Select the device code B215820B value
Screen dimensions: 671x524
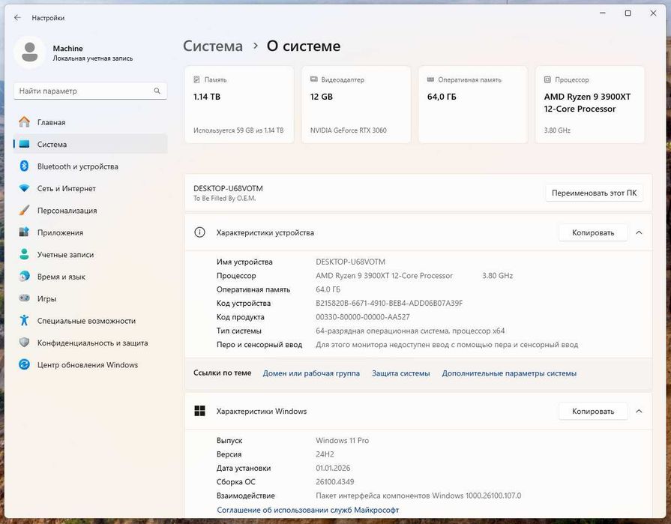pyautogui.click(x=389, y=303)
